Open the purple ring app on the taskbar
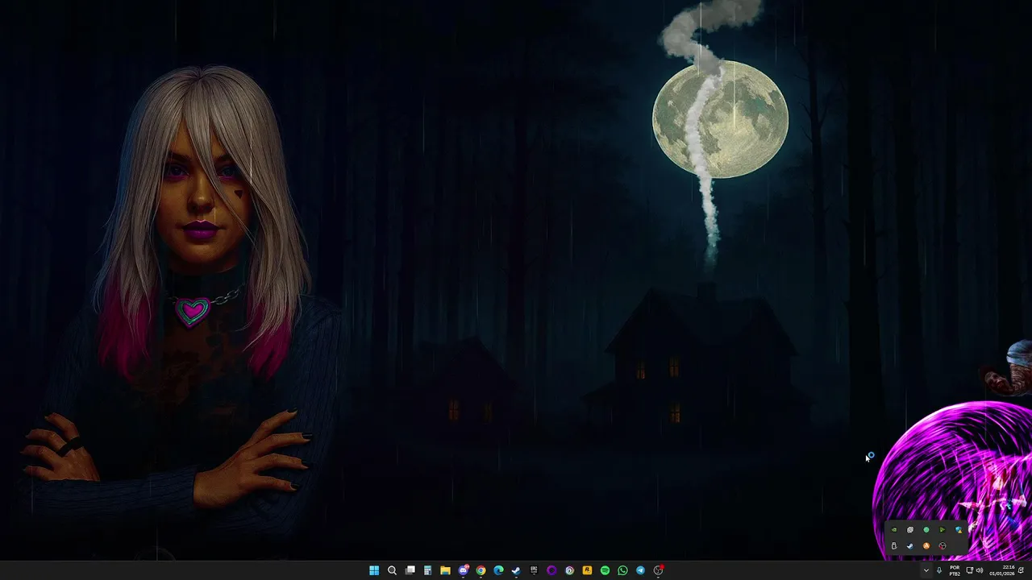The width and height of the screenshot is (1032, 580). click(551, 570)
